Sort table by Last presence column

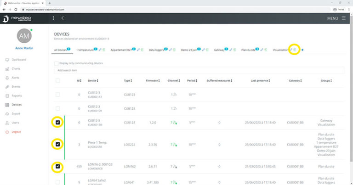pyautogui.click(x=260, y=80)
